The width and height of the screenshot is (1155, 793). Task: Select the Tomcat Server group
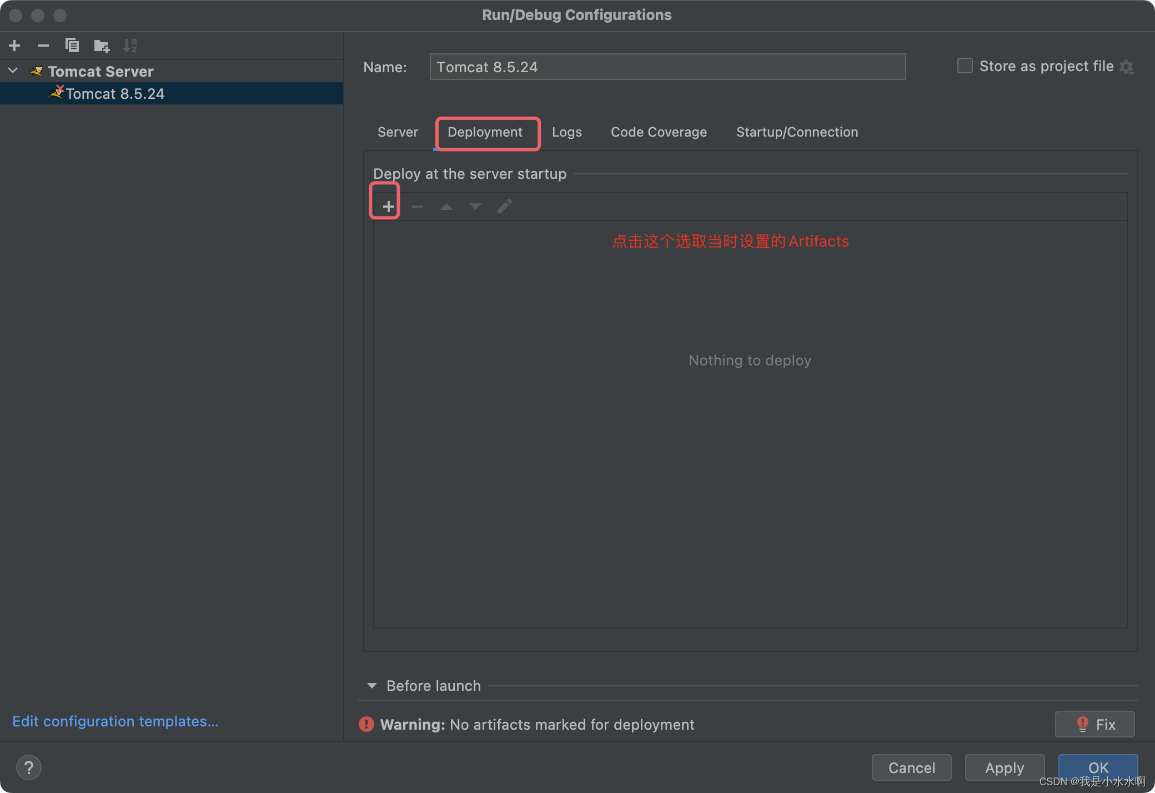pyautogui.click(x=101, y=71)
